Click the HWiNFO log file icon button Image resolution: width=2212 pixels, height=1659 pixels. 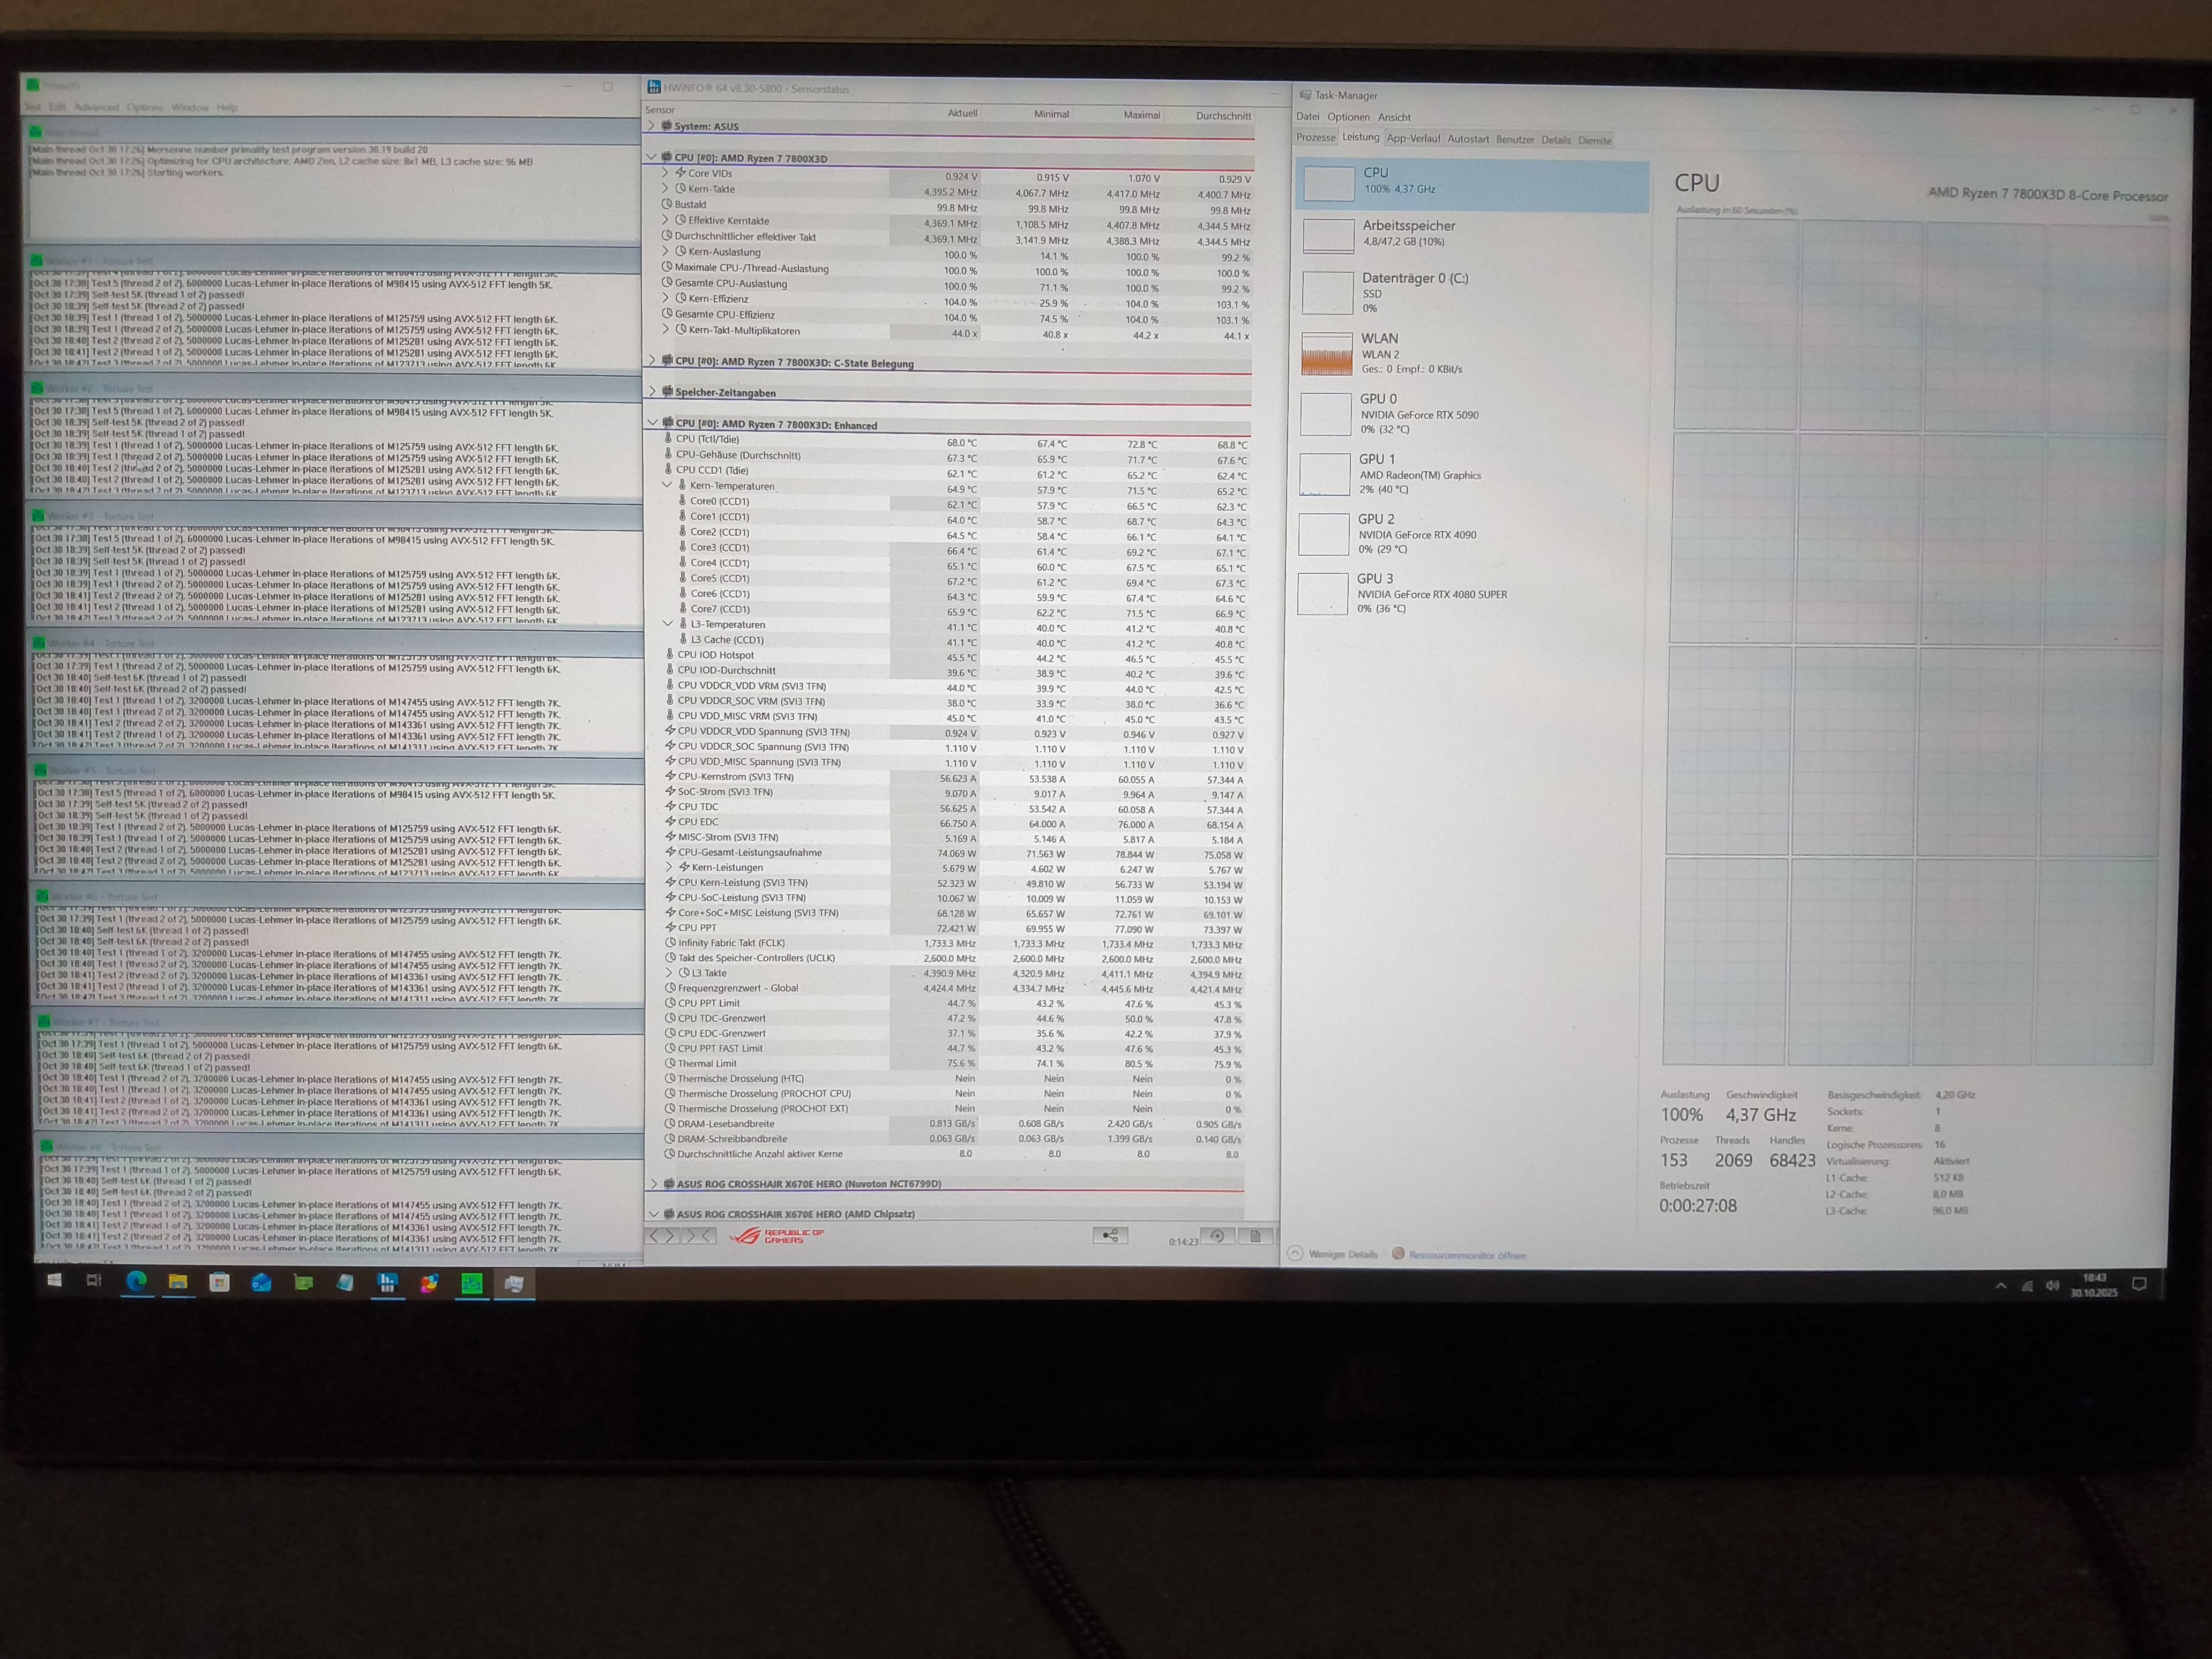1255,1236
